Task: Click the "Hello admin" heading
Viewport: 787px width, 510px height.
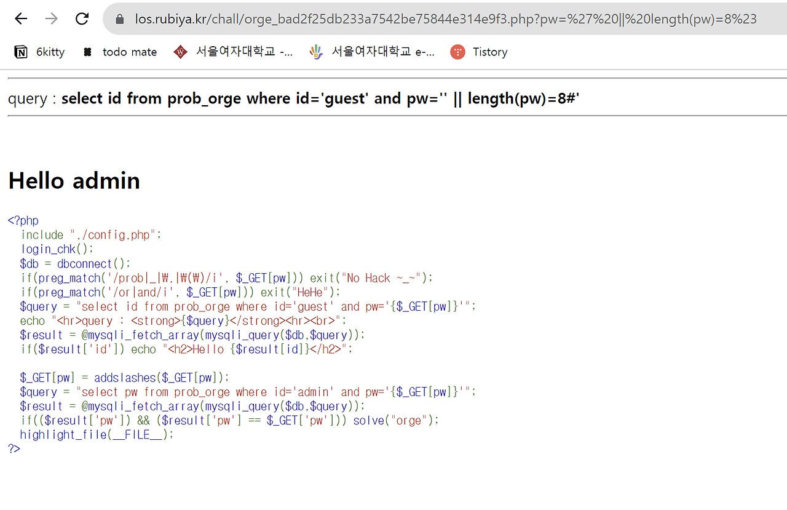Action: [x=74, y=181]
